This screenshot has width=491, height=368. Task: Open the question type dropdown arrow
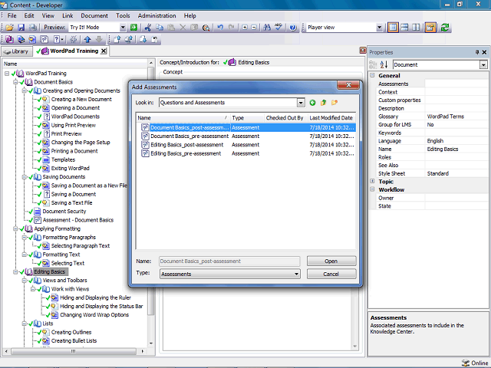click(x=62, y=39)
